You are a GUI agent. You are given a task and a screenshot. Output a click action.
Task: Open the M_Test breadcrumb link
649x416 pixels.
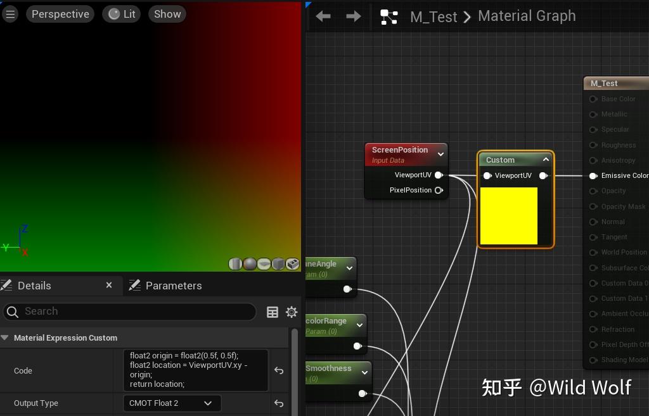click(434, 16)
